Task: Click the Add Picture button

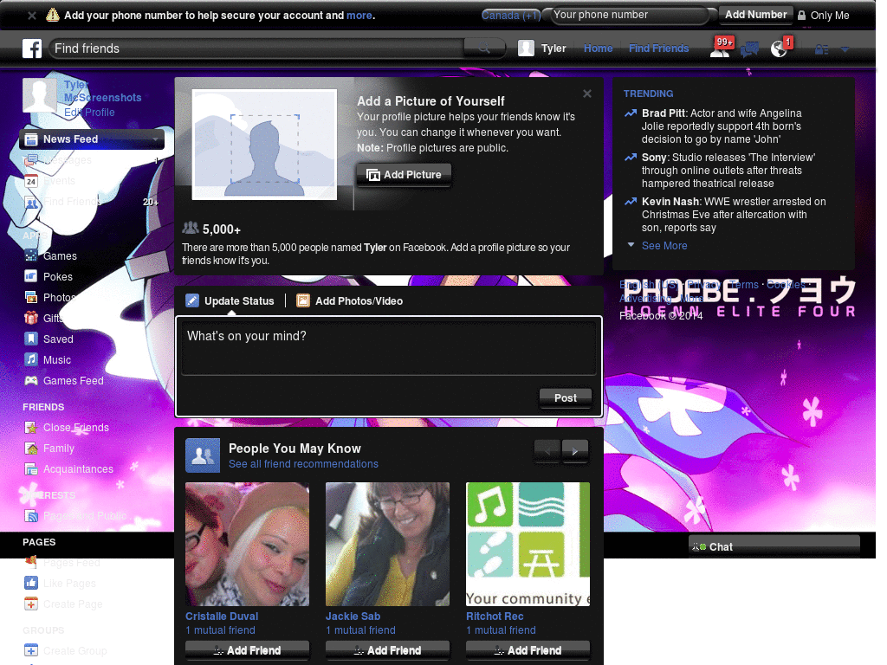Action: pos(404,175)
